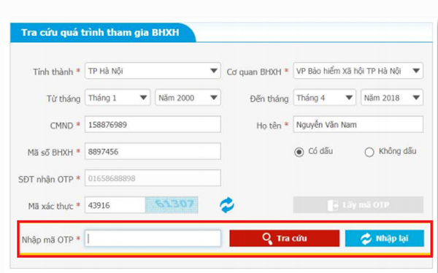This screenshot has height=273, width=438.
Task: Click the Lấy mã OTP button
Action: tap(358, 205)
